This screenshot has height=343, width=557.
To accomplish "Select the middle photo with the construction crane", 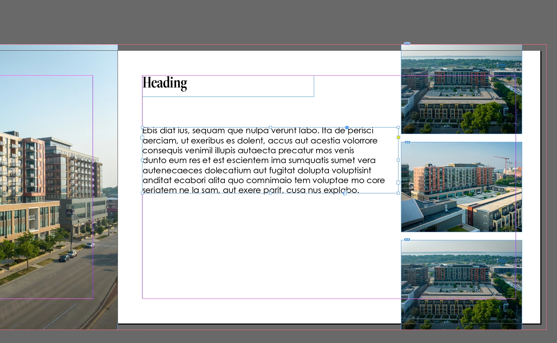I will (x=462, y=187).
